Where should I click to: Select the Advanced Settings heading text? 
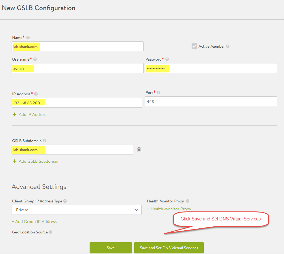point(39,187)
